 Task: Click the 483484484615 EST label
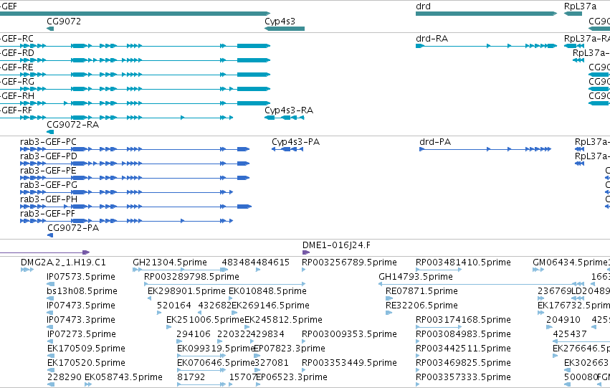pos(256,262)
